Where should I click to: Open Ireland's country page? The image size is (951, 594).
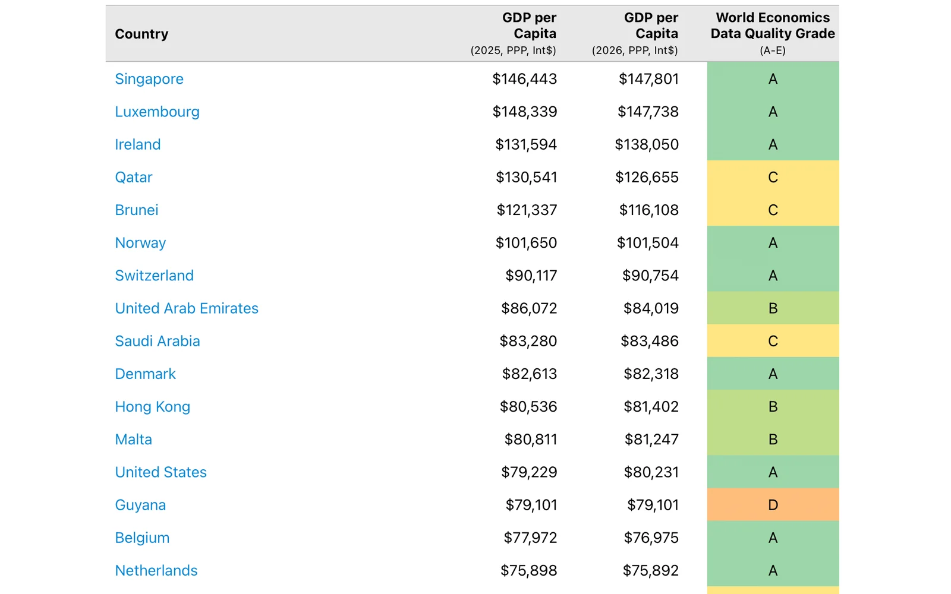(x=138, y=144)
